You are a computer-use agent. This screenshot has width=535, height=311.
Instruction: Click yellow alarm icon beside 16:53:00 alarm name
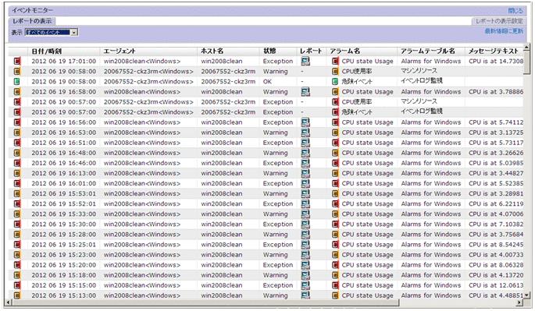pos(335,133)
